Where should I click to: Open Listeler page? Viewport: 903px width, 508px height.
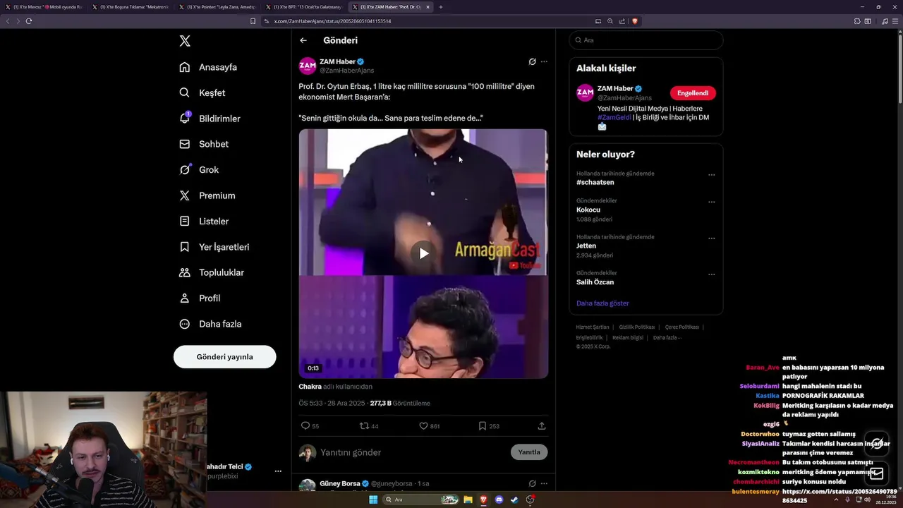point(204,221)
